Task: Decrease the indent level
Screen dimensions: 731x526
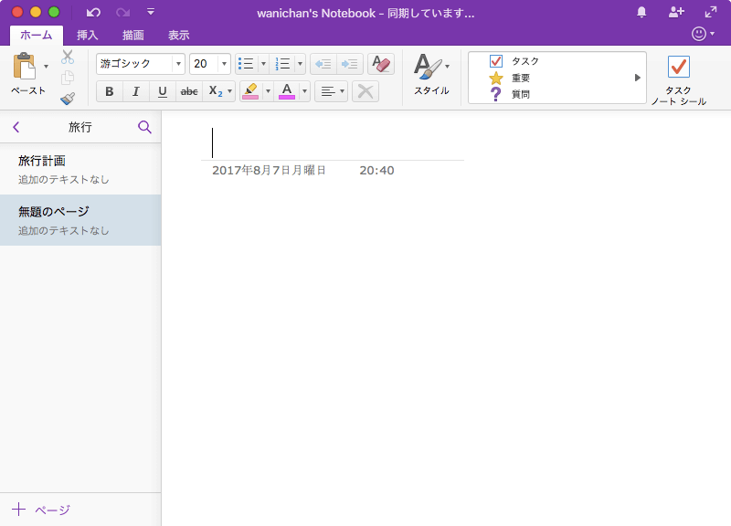Action: (x=323, y=64)
